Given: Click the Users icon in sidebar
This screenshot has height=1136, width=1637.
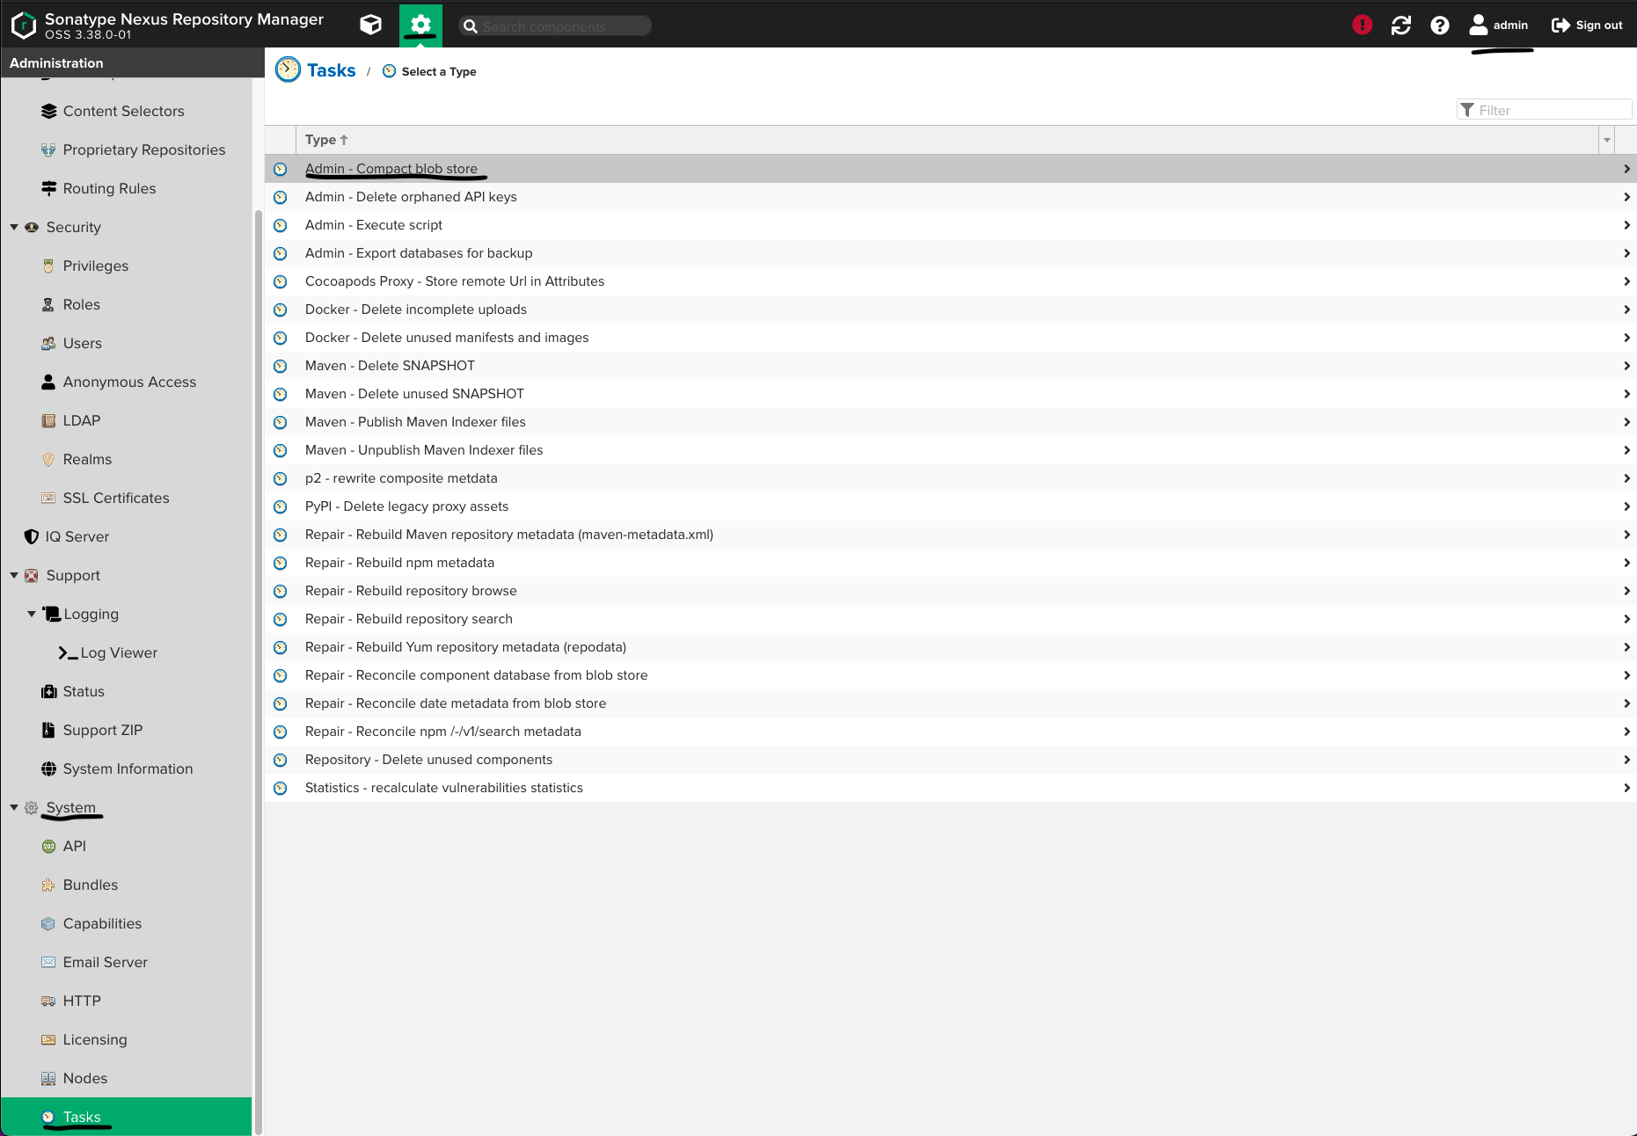Looking at the screenshot, I should point(48,343).
